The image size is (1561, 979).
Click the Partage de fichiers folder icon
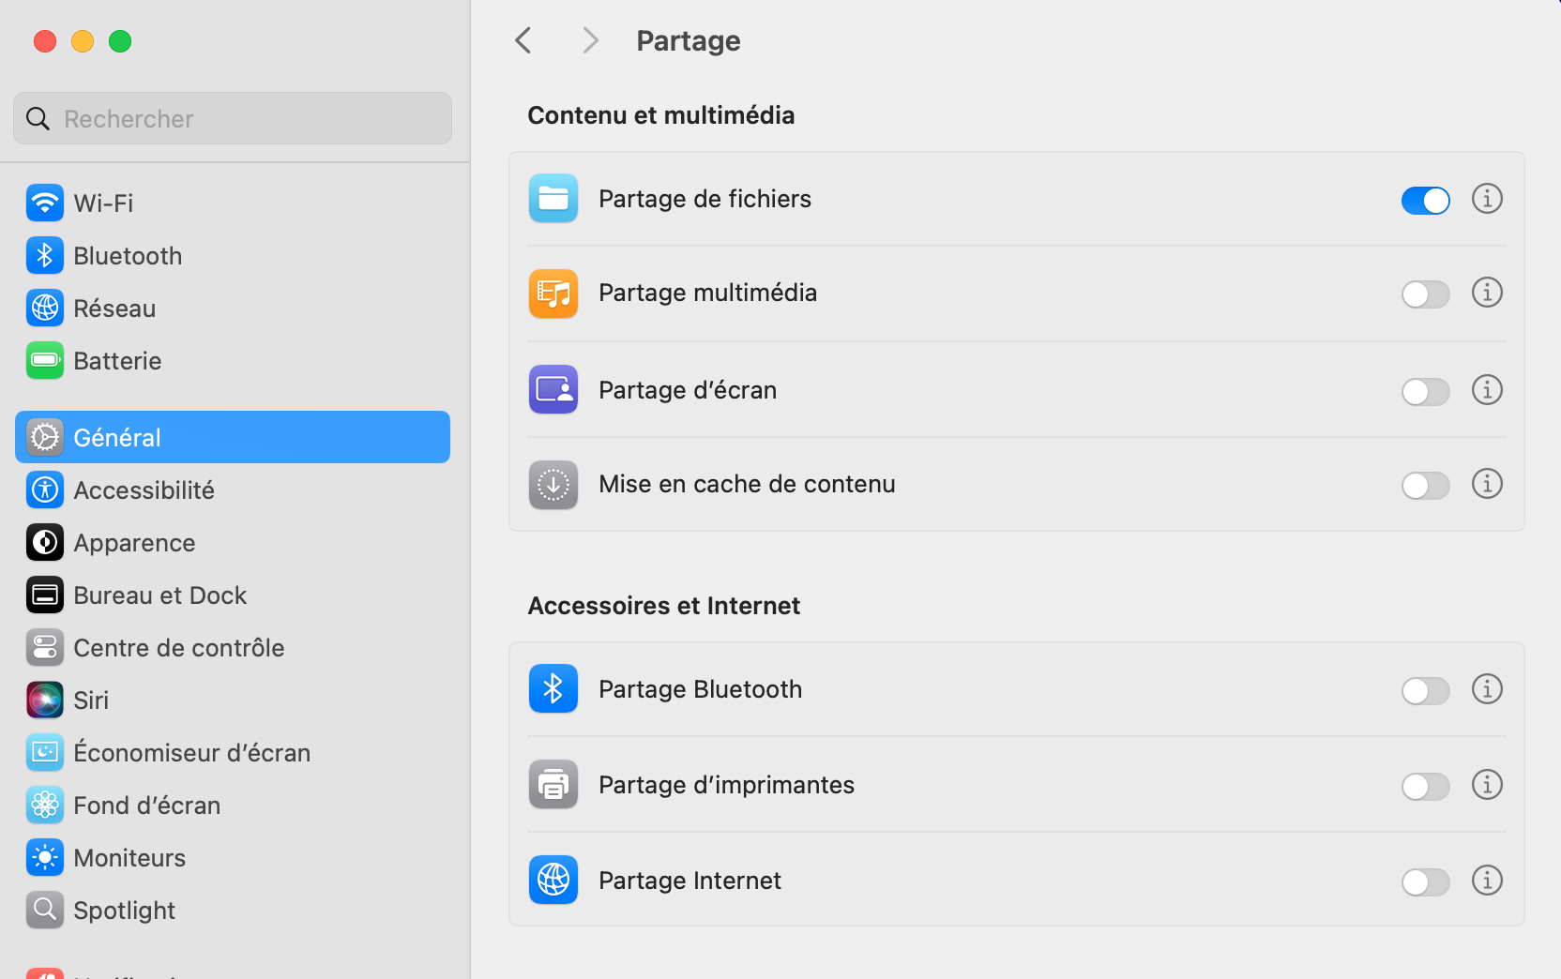pyautogui.click(x=553, y=199)
